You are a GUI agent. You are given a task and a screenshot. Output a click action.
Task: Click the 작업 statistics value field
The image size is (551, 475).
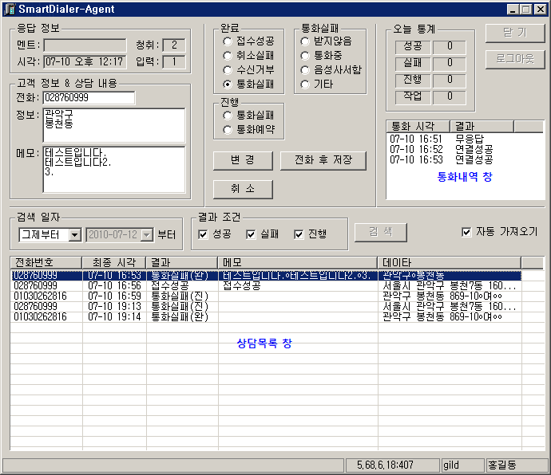tap(450, 97)
